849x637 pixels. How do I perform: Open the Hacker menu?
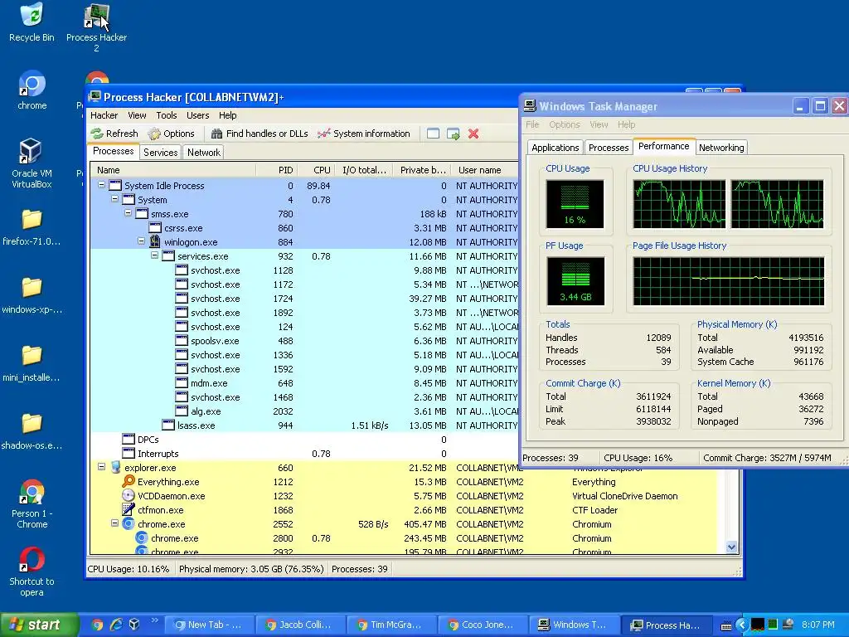point(104,115)
